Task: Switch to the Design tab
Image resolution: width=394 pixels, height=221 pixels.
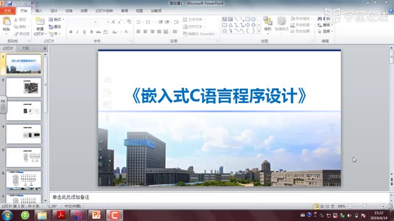Action: pyautogui.click(x=54, y=11)
